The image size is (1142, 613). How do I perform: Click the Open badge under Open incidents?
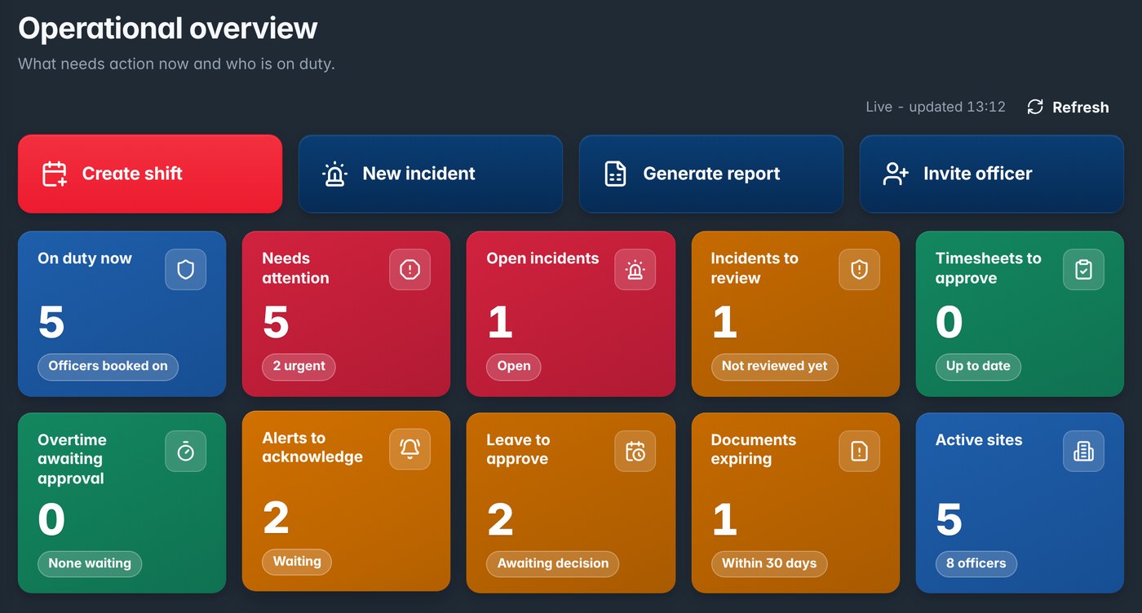click(x=514, y=366)
